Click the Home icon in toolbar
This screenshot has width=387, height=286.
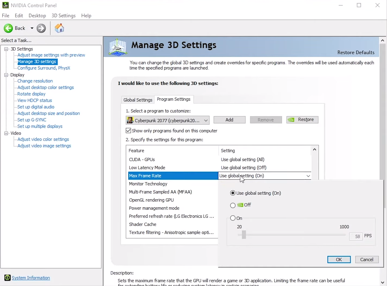coord(59,28)
